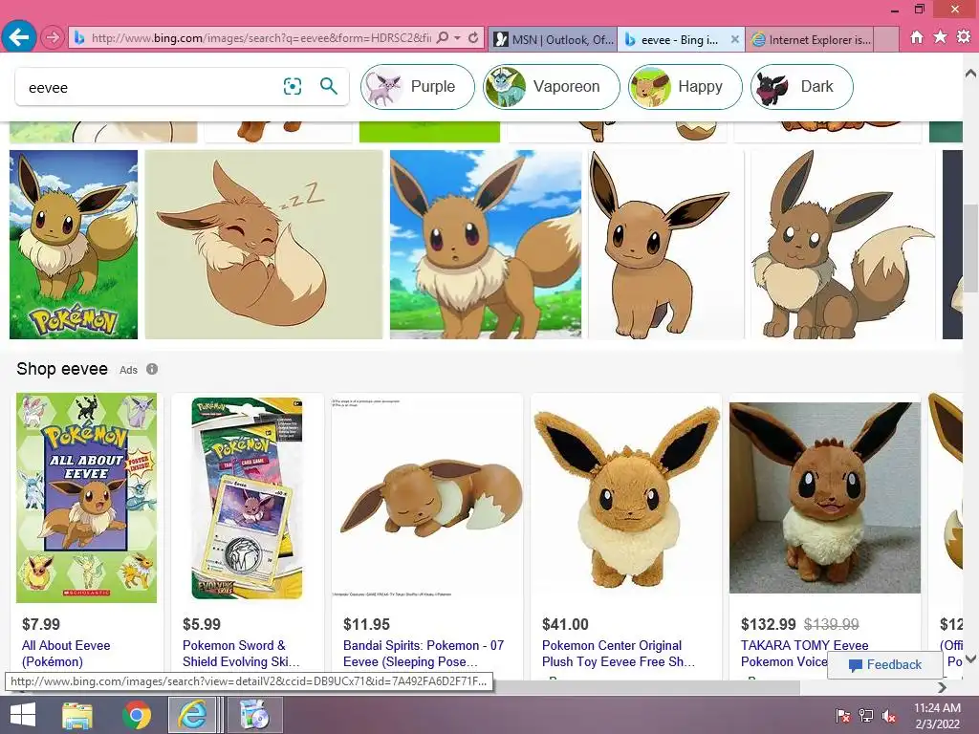Open the blank new tab button
This screenshot has height=734, width=979.
pos(886,39)
